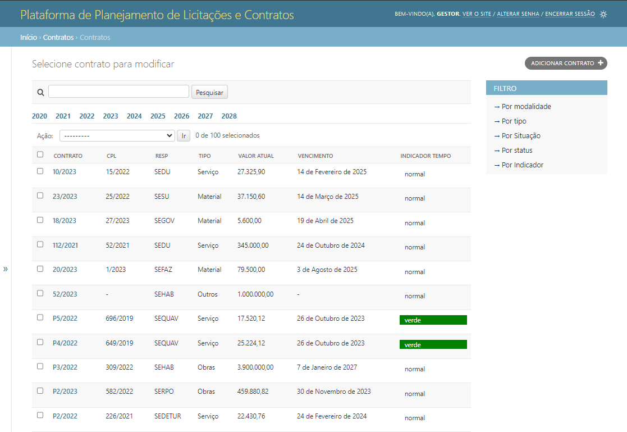
Task: Open contract 23/2023
Action: 65,197
